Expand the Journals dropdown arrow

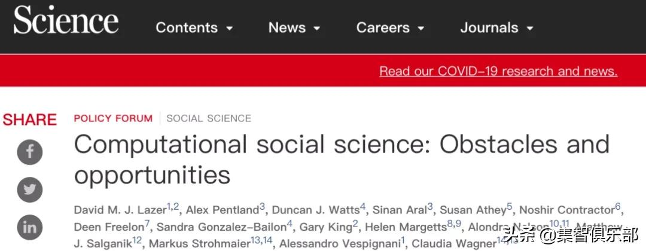pos(529,28)
